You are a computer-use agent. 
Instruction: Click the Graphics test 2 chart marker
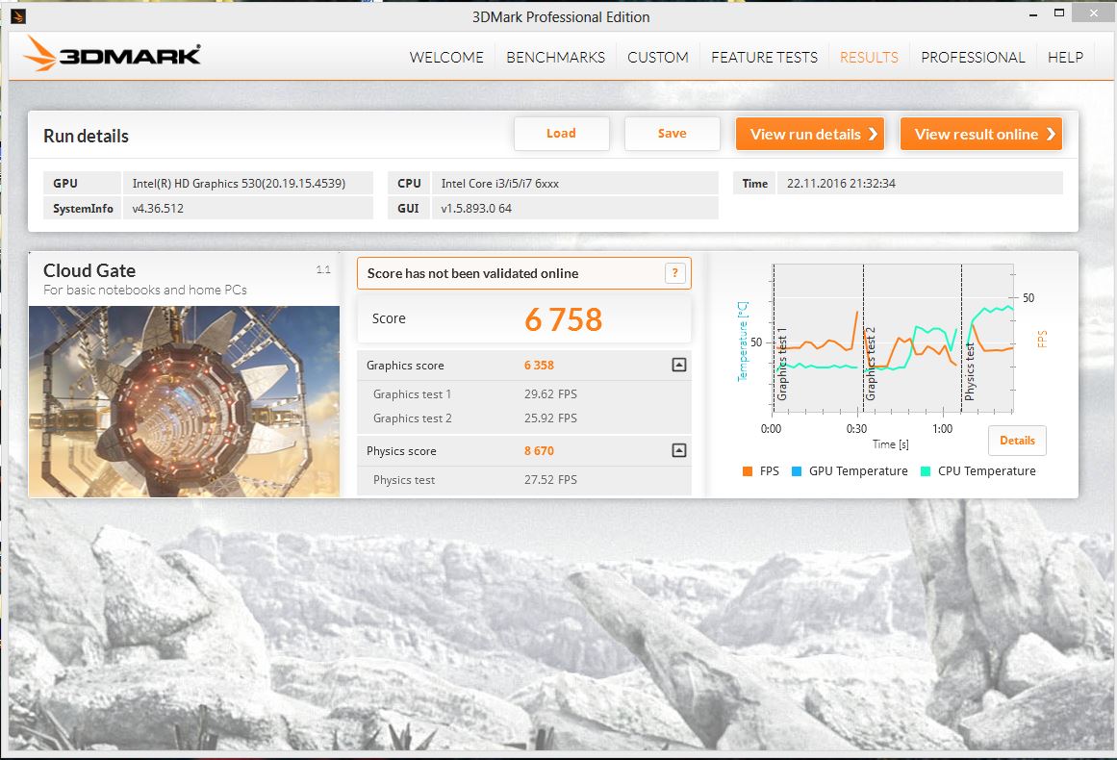tap(870, 364)
